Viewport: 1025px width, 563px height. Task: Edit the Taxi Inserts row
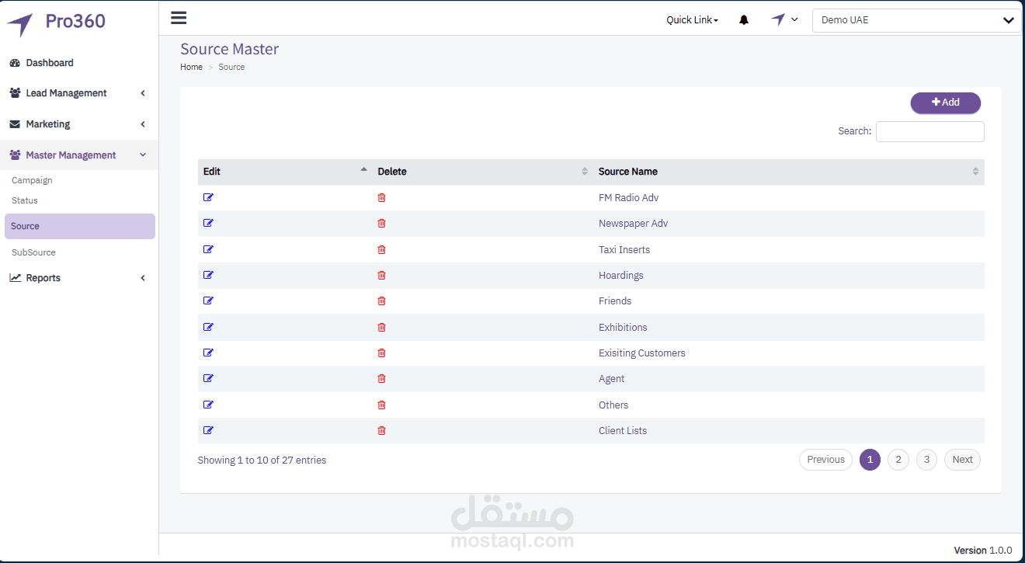[x=208, y=249]
